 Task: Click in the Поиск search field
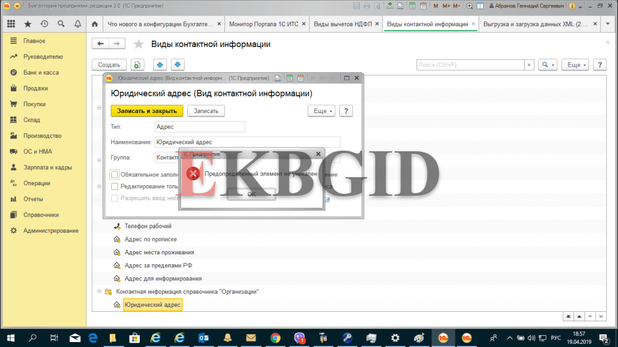(x=470, y=65)
